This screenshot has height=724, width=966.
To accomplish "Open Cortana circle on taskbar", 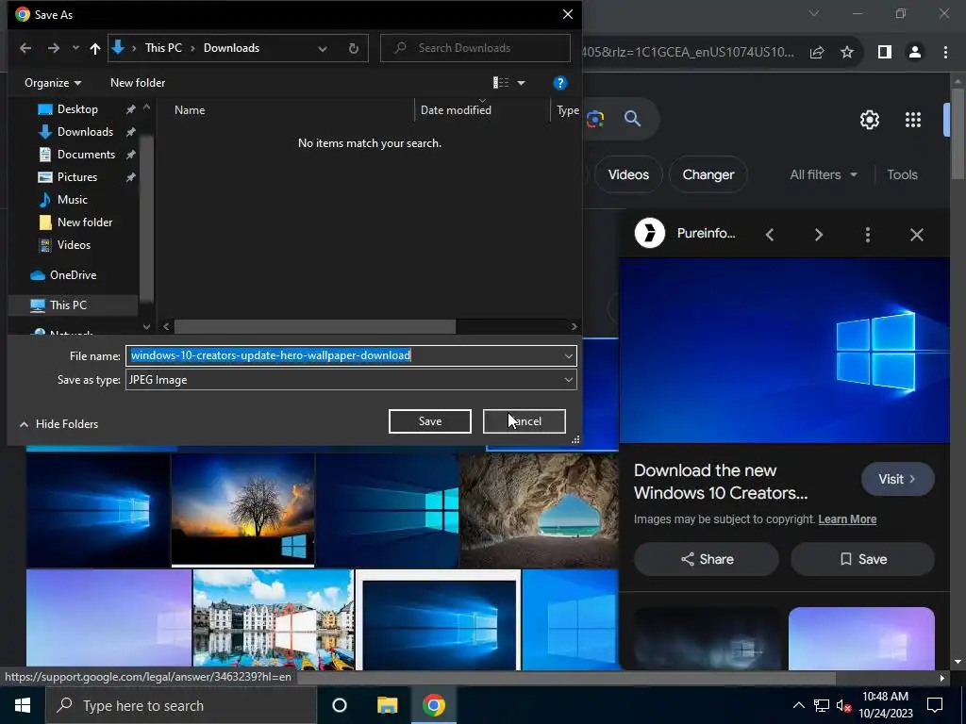I will tap(340, 705).
